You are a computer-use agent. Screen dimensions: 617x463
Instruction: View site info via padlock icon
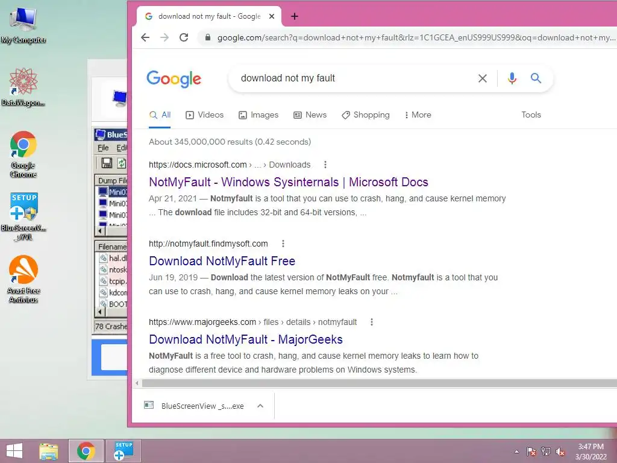(208, 37)
